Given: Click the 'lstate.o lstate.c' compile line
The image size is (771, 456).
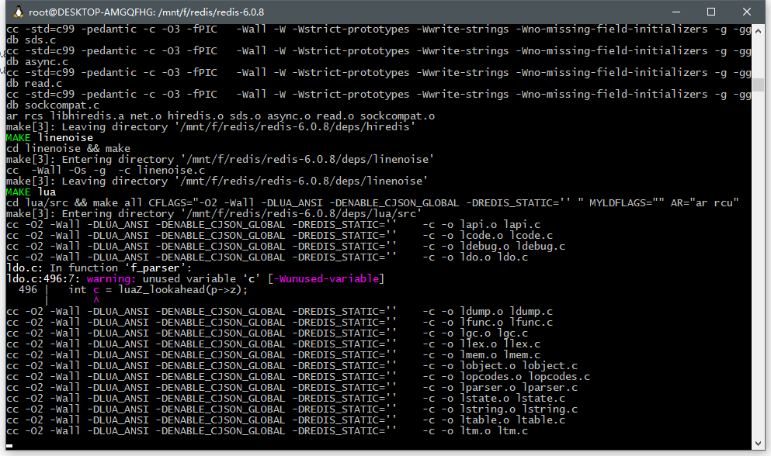Looking at the screenshot, I should click(x=285, y=398).
